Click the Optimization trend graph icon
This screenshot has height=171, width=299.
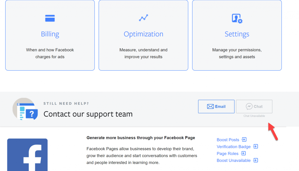pos(143,18)
